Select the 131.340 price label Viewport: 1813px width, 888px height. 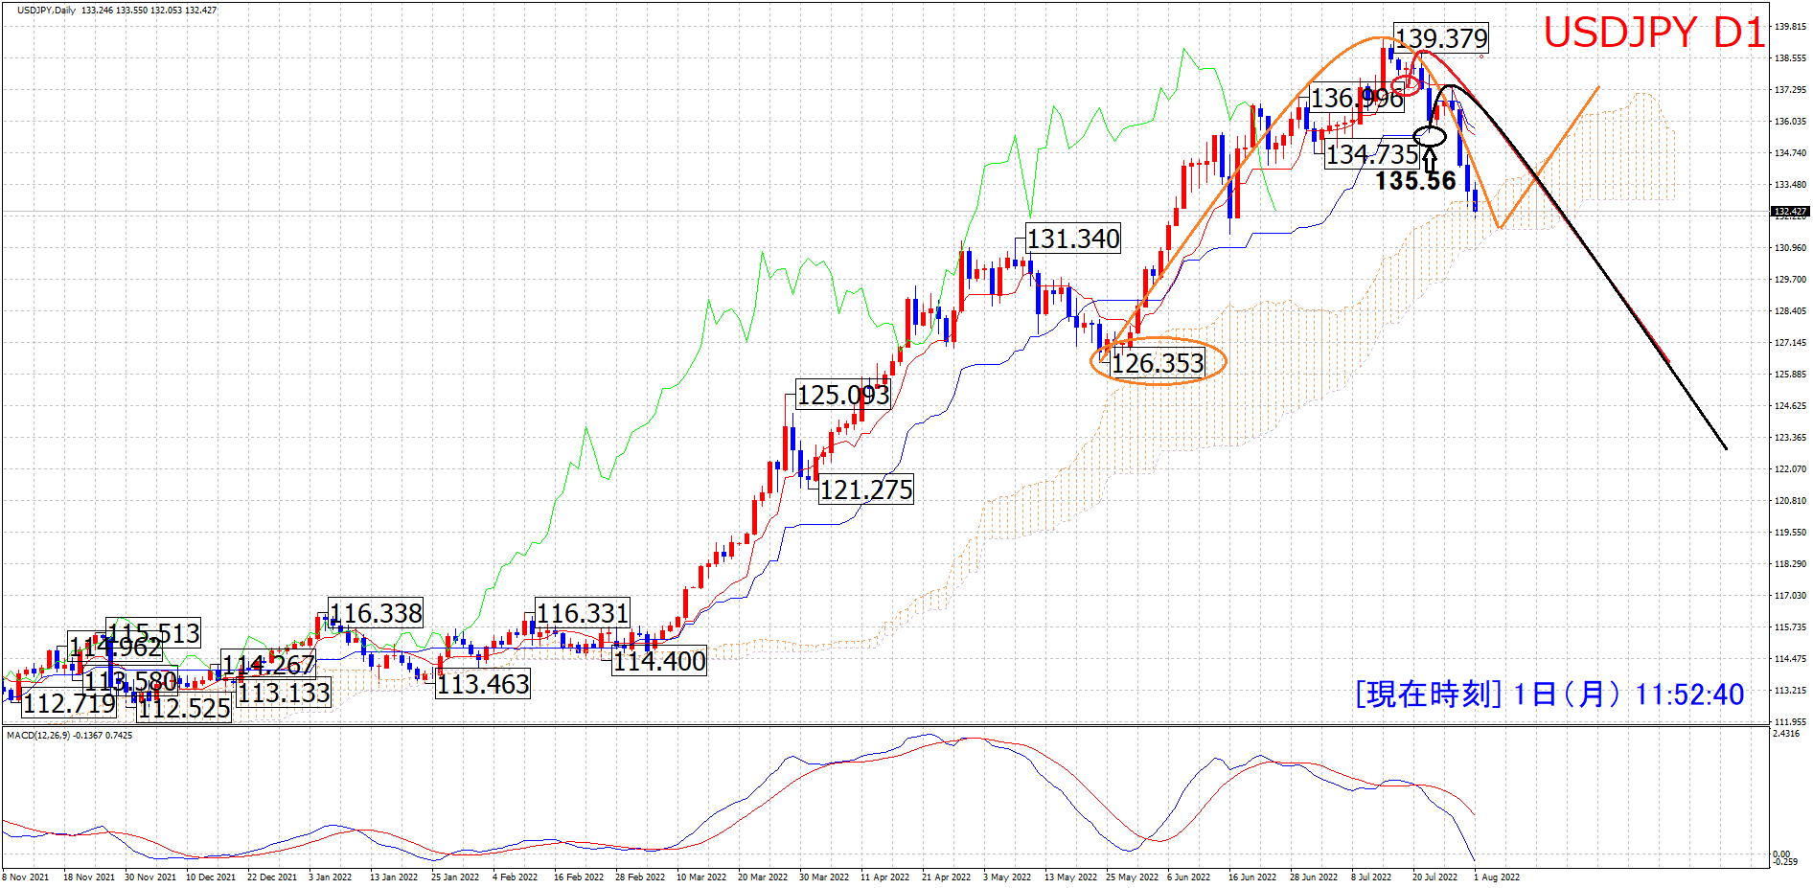pyautogui.click(x=1073, y=239)
